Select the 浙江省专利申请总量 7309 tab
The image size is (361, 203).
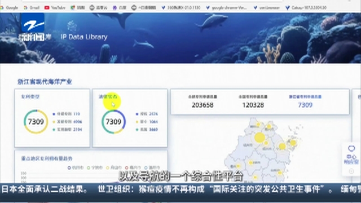click(305, 101)
